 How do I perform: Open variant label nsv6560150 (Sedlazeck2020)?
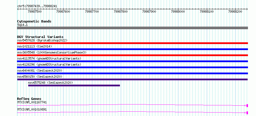coord(40,77)
